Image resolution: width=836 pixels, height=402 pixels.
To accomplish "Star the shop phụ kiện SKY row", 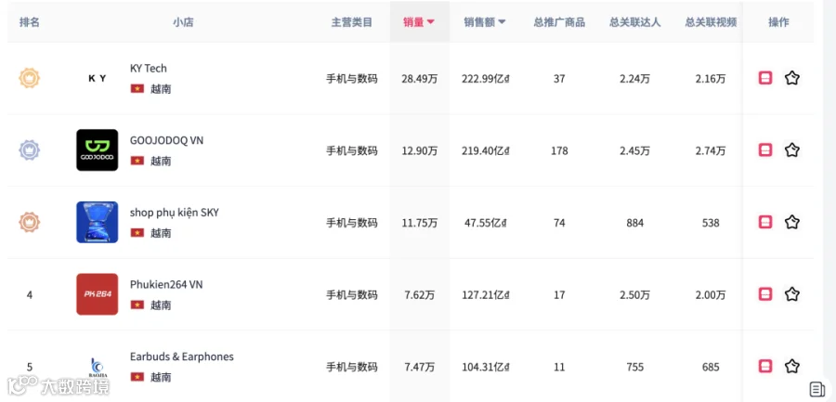I will click(791, 222).
